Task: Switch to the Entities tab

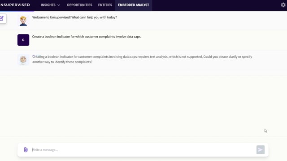Action: coord(105,5)
